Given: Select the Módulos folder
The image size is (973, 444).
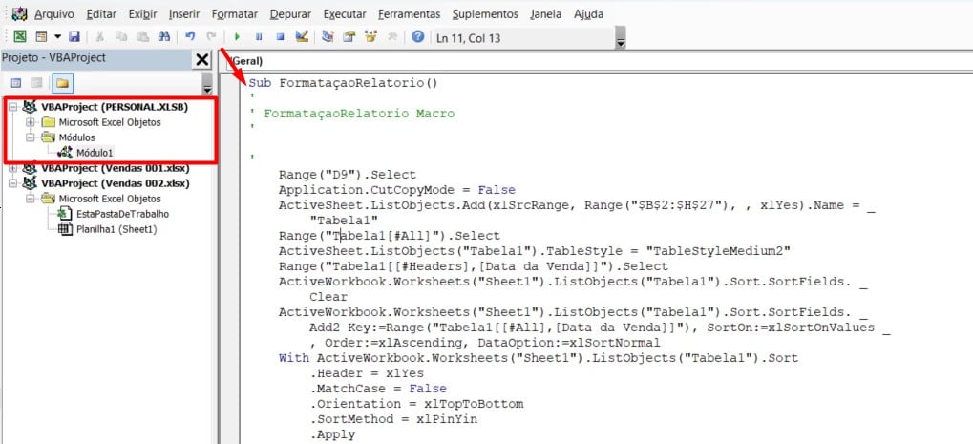Looking at the screenshot, I should (x=77, y=137).
